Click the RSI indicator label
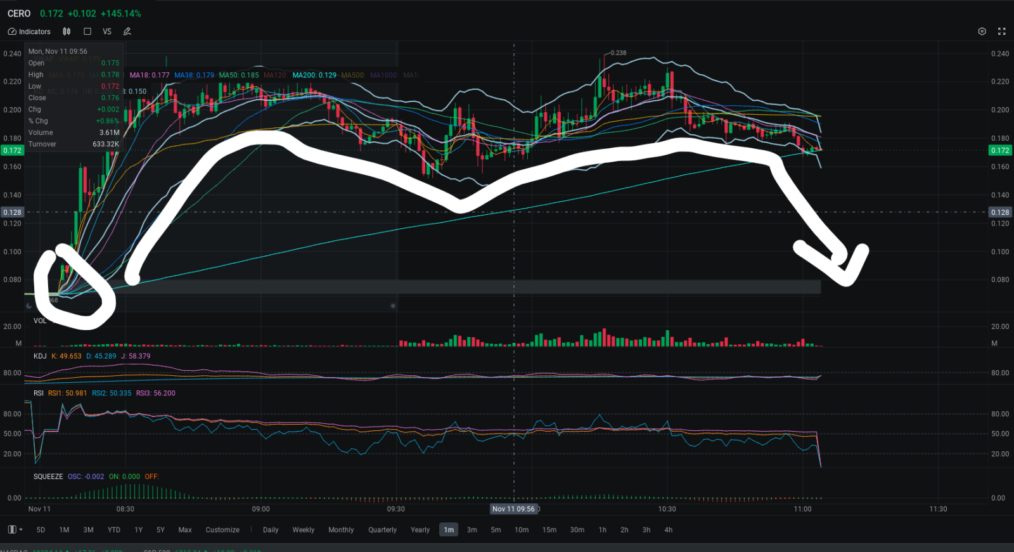Screen dimensions: 1014x552 (39, 394)
